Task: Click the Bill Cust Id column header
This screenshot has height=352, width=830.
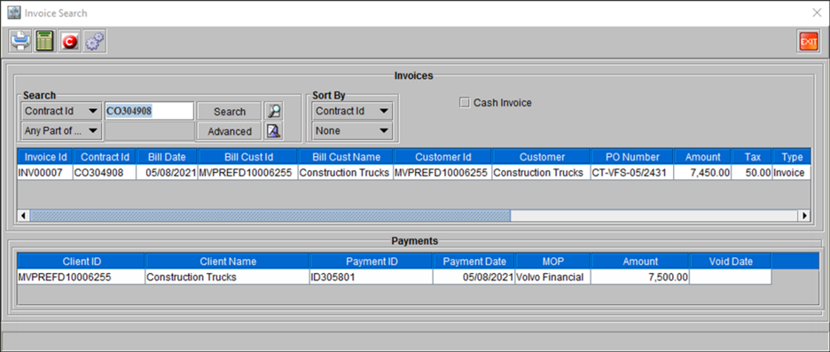Action: [x=247, y=157]
